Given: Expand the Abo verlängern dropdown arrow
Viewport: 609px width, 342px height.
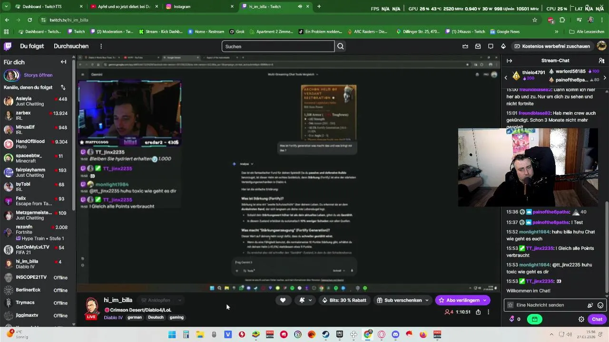Looking at the screenshot, I should coord(485,300).
